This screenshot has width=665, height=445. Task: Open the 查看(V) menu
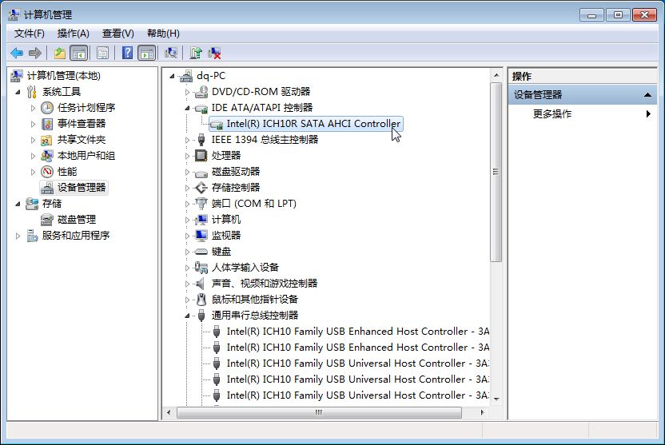click(118, 34)
